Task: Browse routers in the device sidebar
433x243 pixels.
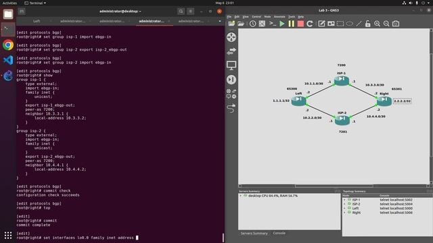Action: [231, 37]
